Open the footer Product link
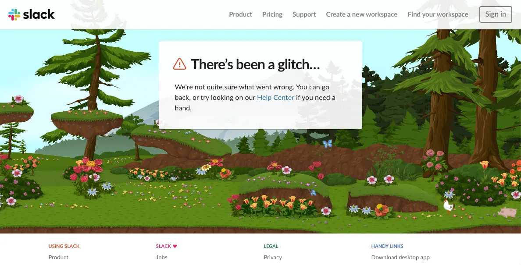The height and width of the screenshot is (265, 521). click(58, 258)
